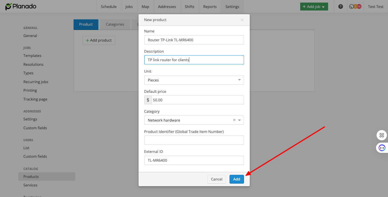This screenshot has height=197, width=388.
Task: Go to the Jobs menu item
Action: click(129, 7)
